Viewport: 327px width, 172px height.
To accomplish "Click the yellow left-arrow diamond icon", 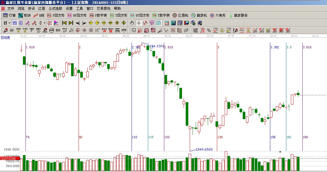I will click(91, 23).
